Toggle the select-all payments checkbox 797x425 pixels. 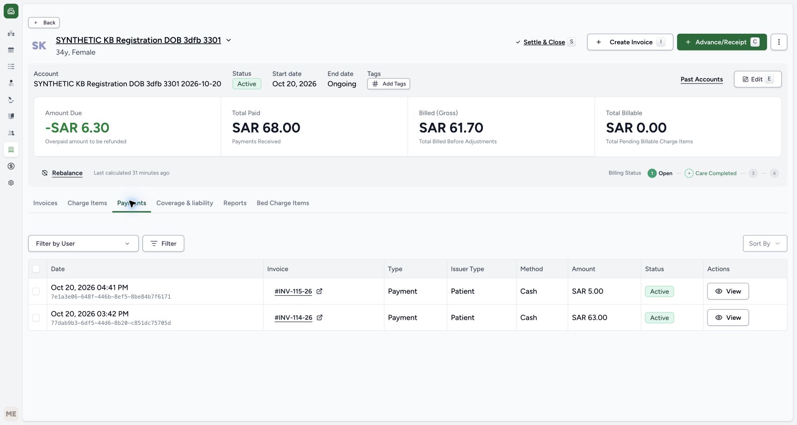36,269
